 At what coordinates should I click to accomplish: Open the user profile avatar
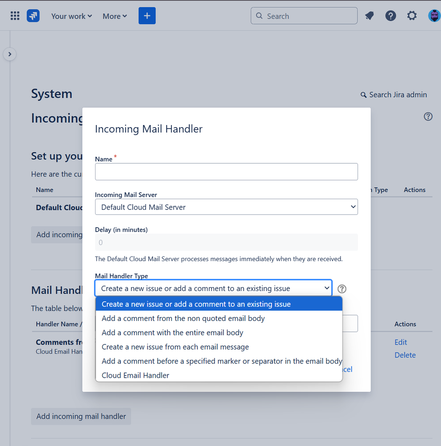coord(434,16)
